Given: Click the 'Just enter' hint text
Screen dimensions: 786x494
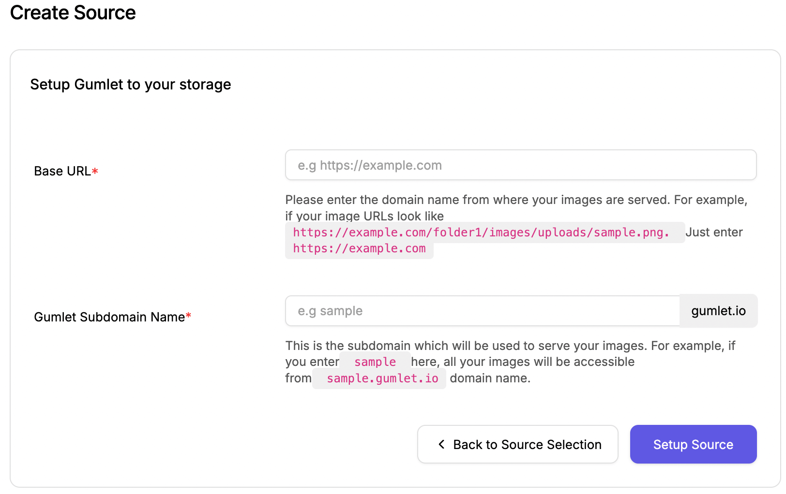Looking at the screenshot, I should (x=714, y=232).
